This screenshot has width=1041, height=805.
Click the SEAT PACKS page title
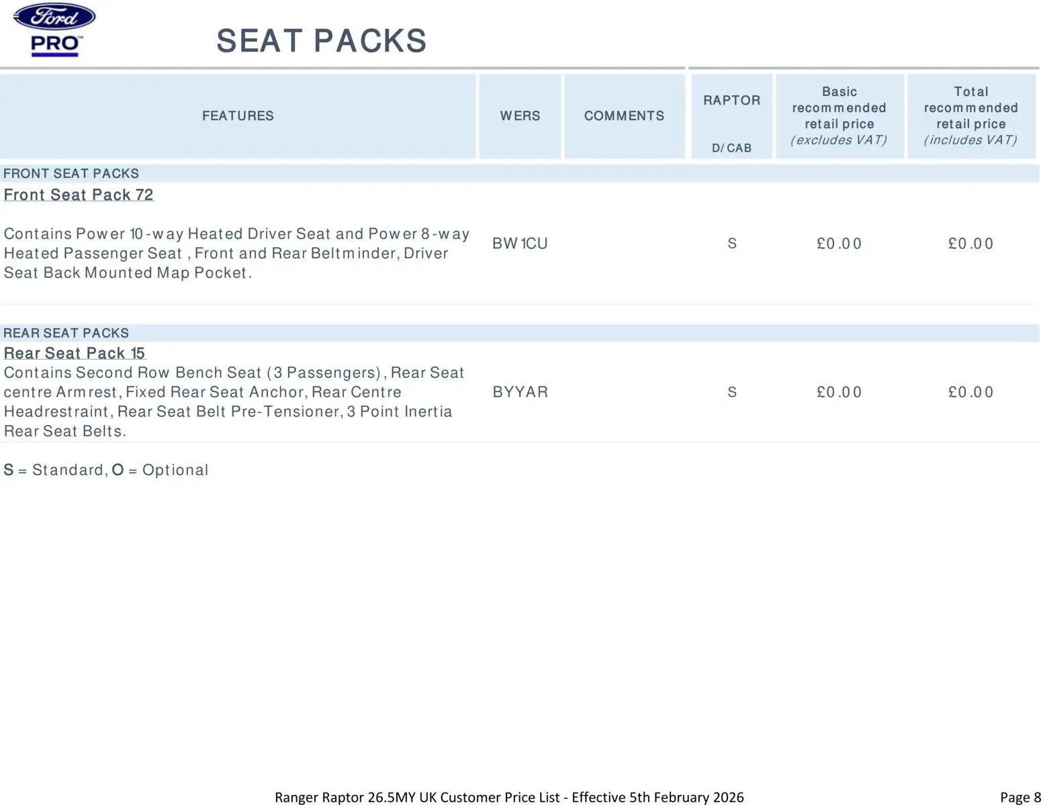click(x=321, y=41)
